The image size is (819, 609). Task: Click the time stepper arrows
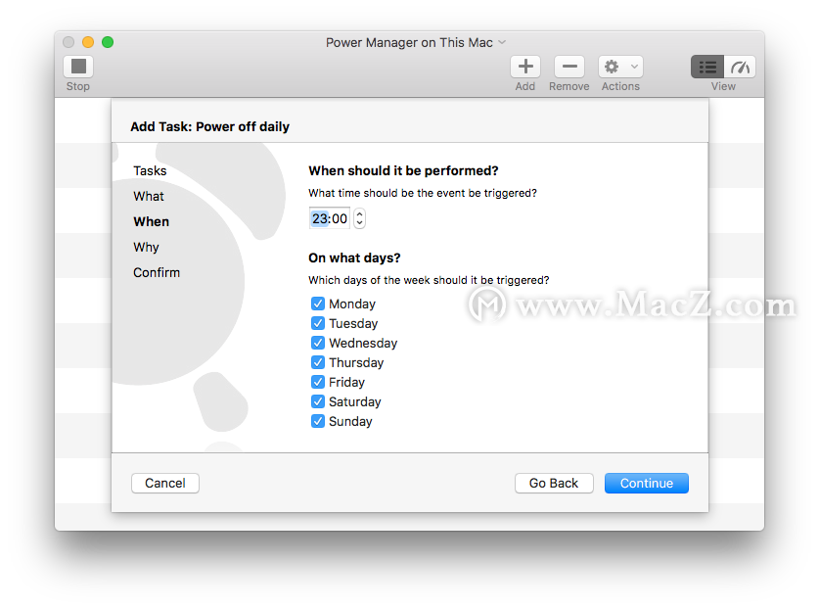359,218
